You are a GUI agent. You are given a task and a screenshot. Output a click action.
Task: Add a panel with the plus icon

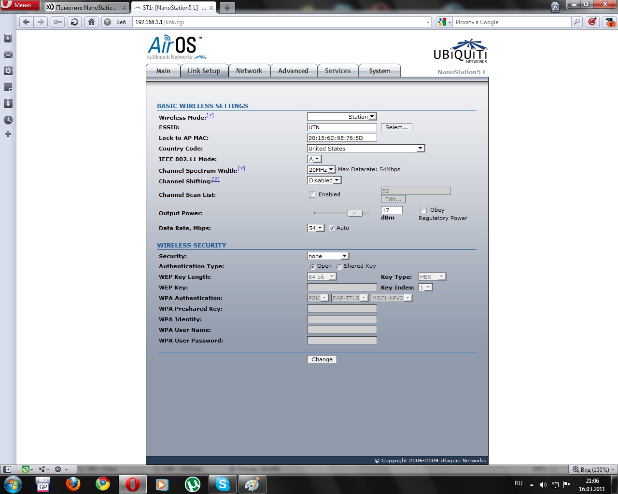click(8, 134)
